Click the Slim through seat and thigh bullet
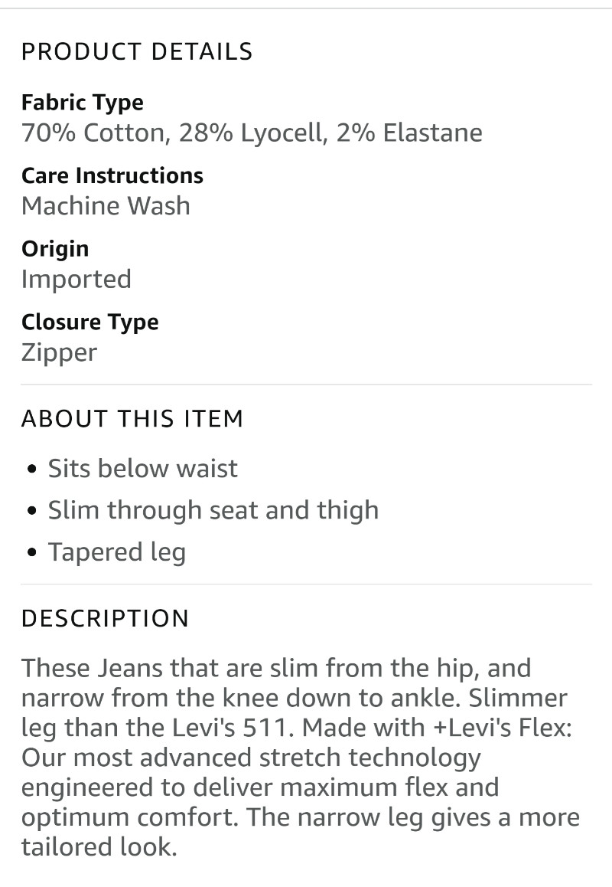612x887 pixels. tap(213, 510)
